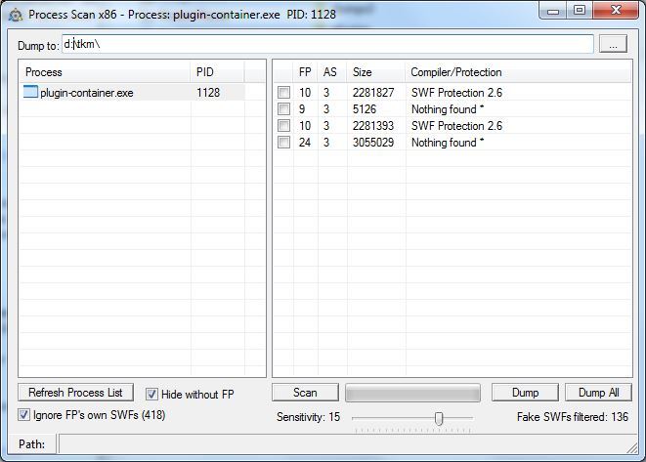Click the PID value 1128 in process list
646x462 pixels.
tap(208, 92)
